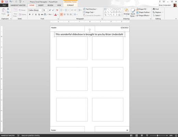
Task: Expand the Text Direction dropdown
Action: [x=90, y=9]
